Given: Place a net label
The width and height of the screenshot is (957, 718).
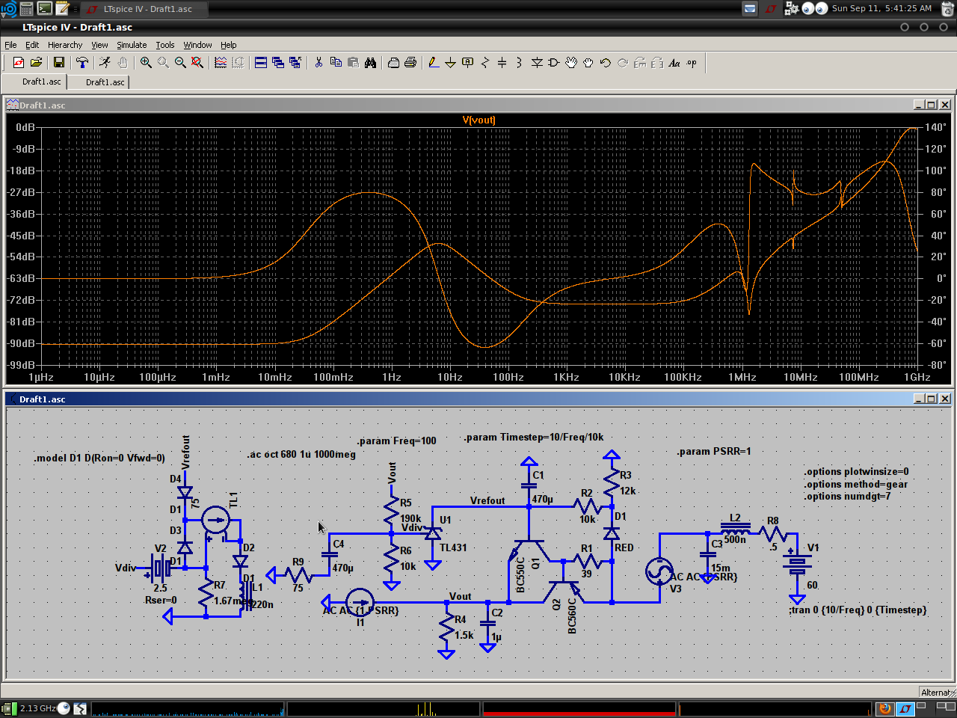Looking at the screenshot, I should tap(468, 63).
